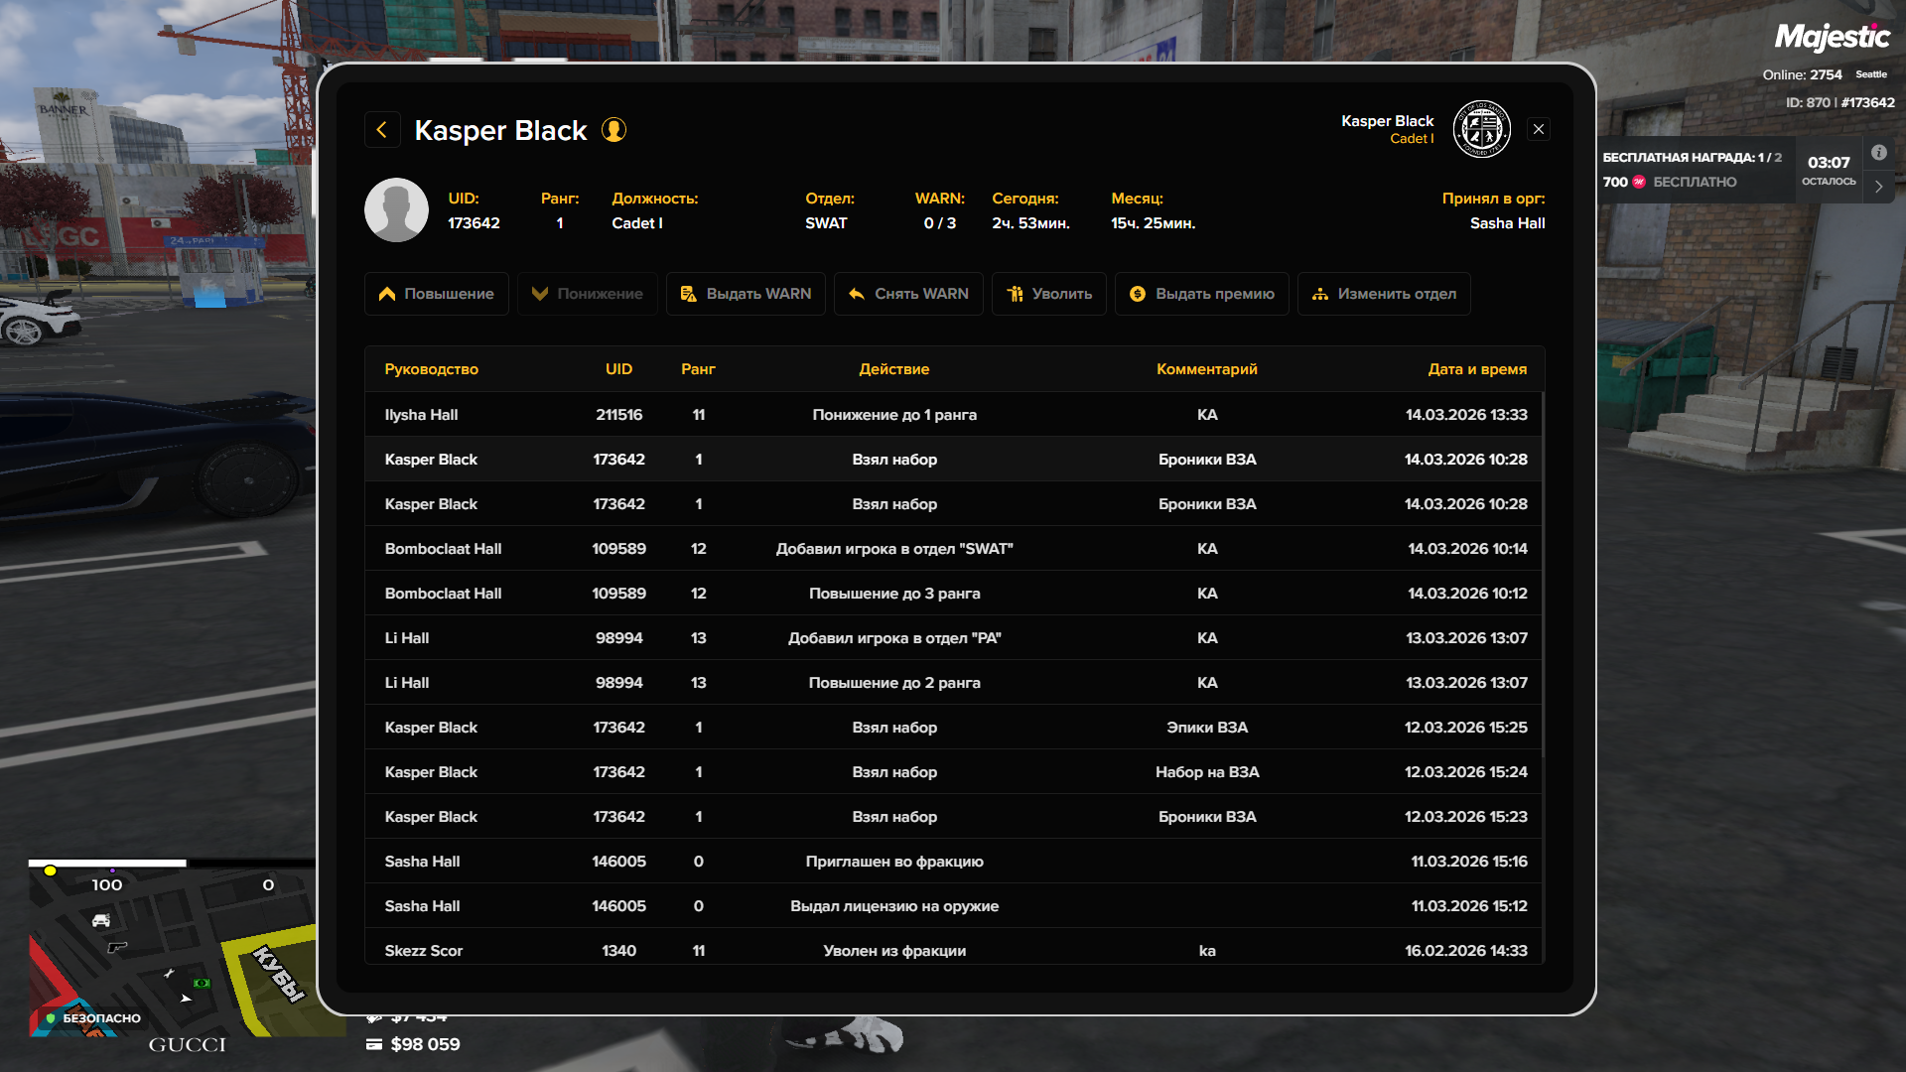Close the member panel with the X button
The height and width of the screenshot is (1072, 1906).
1539,129
